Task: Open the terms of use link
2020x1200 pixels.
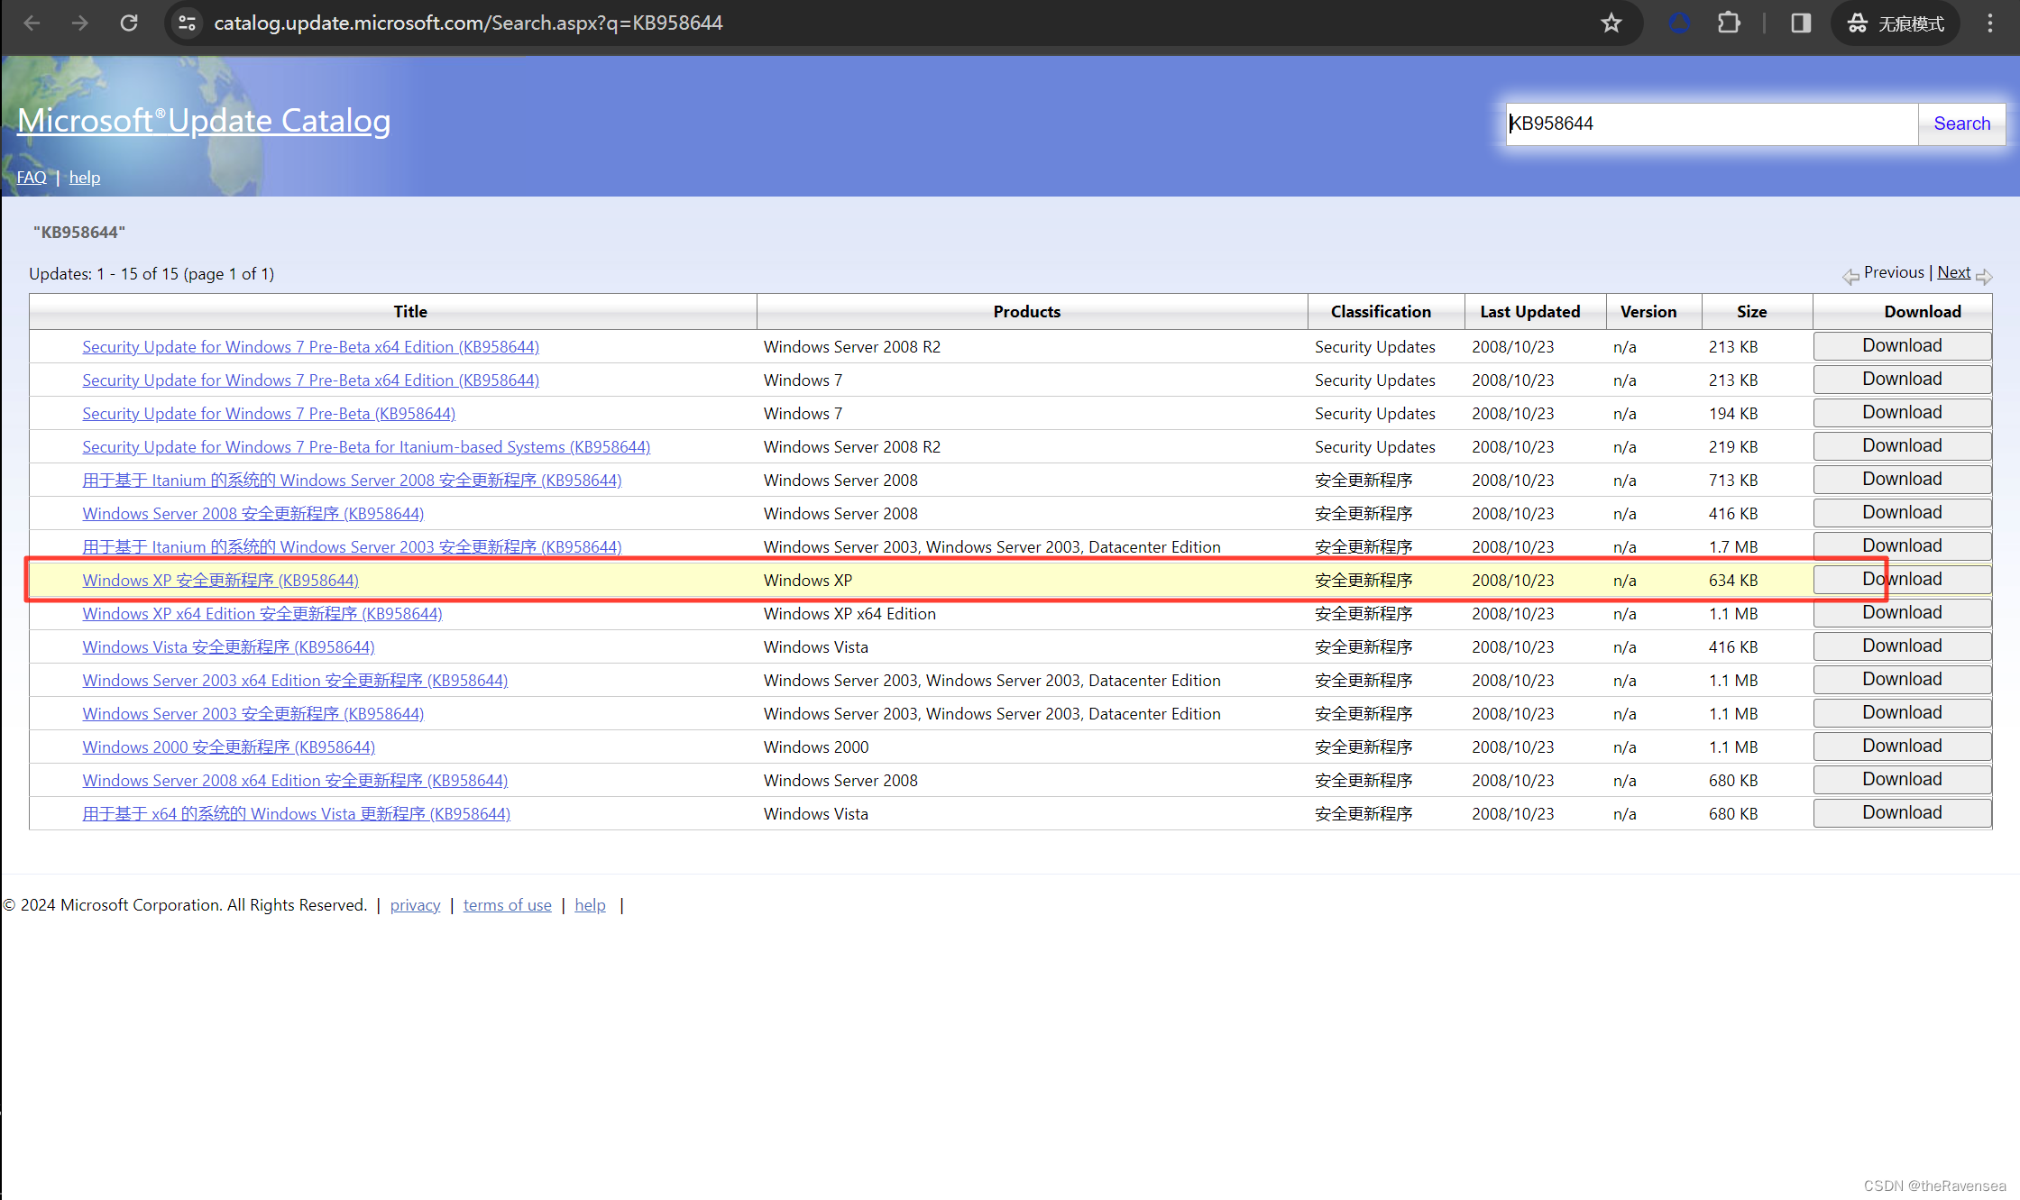Action: click(x=508, y=905)
